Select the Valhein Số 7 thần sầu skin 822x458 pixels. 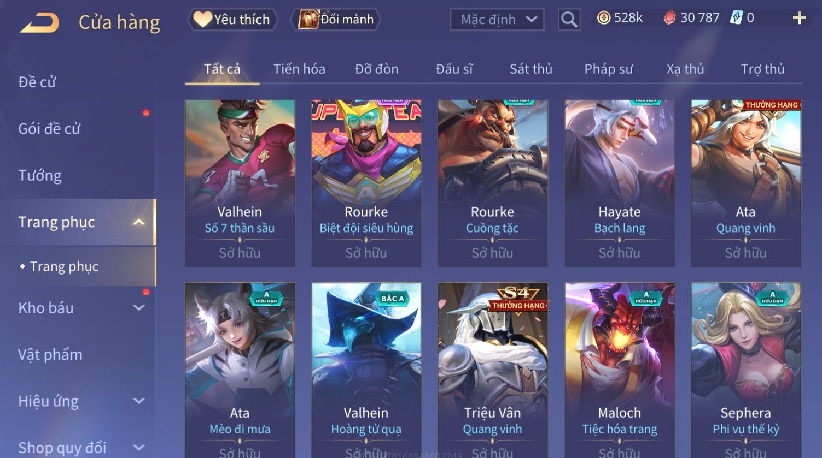coord(240,183)
